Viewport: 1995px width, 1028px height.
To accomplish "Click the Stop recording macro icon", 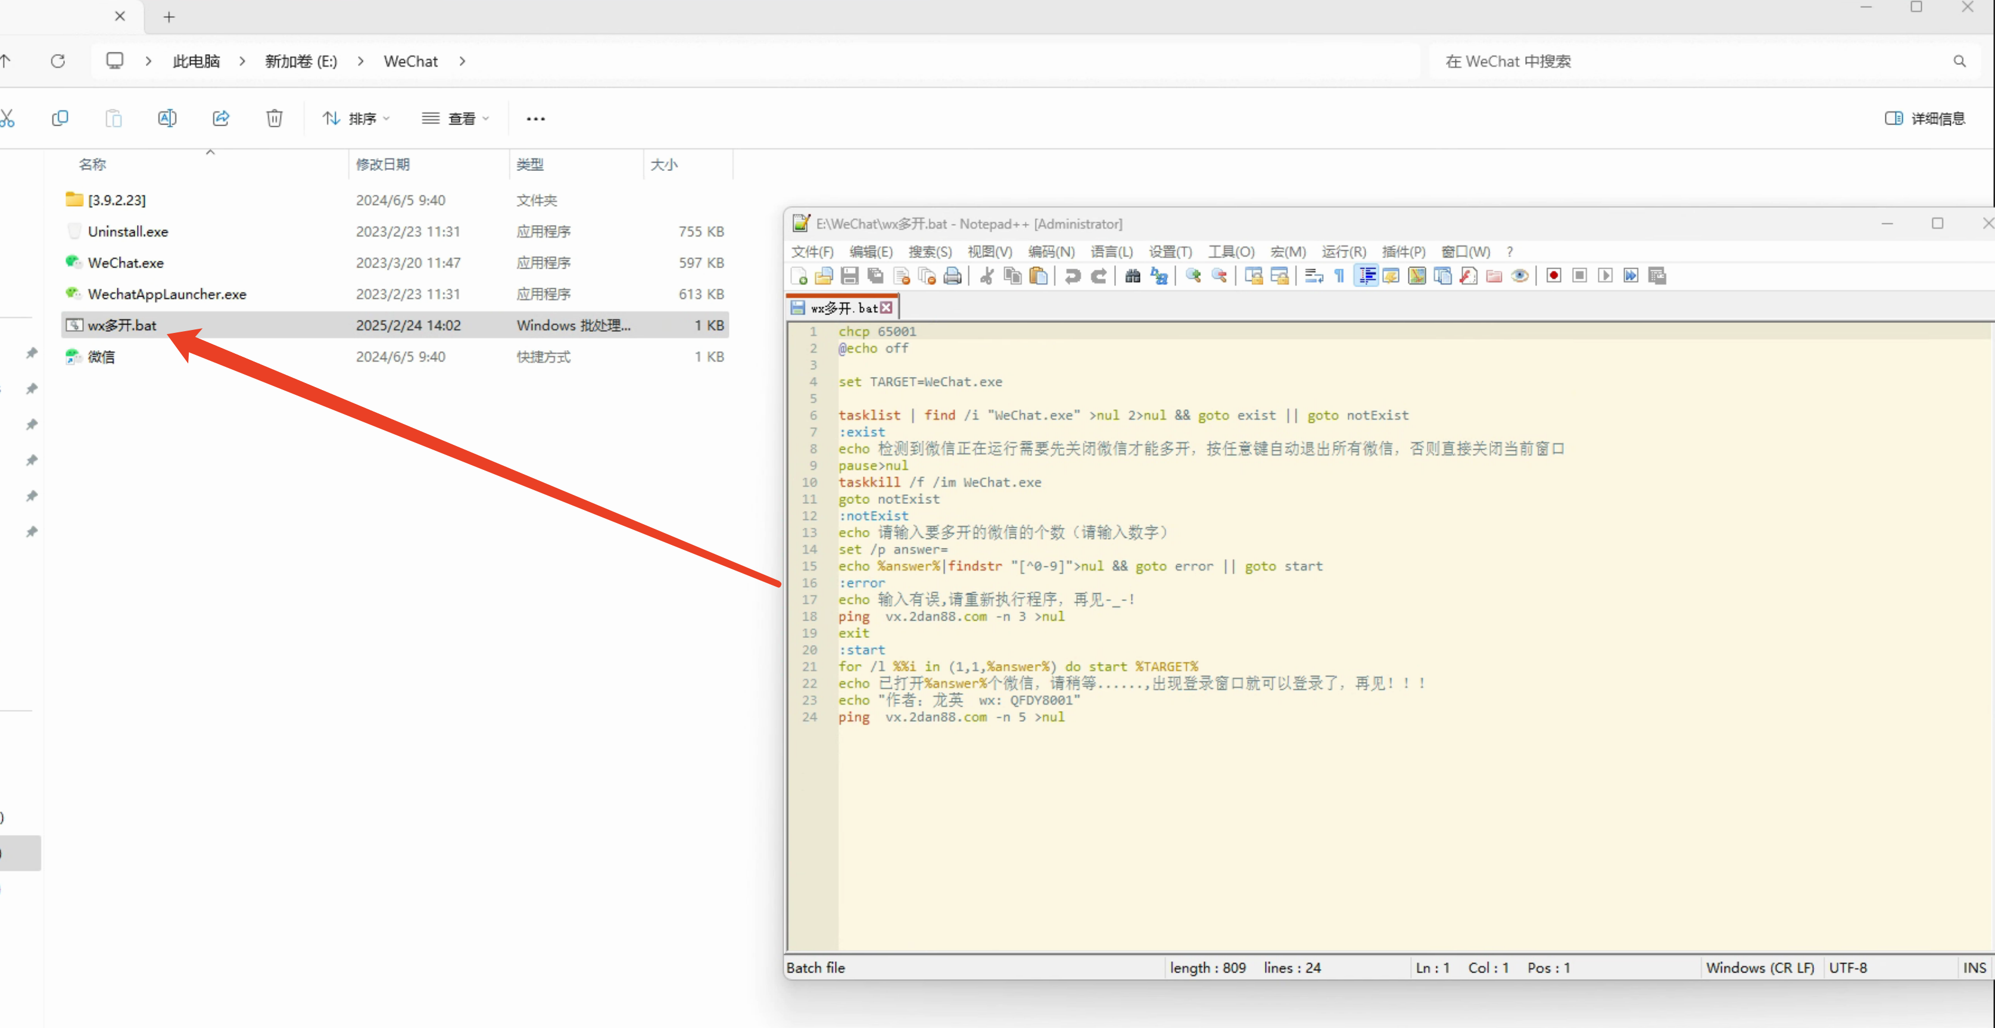I will coord(1580,276).
